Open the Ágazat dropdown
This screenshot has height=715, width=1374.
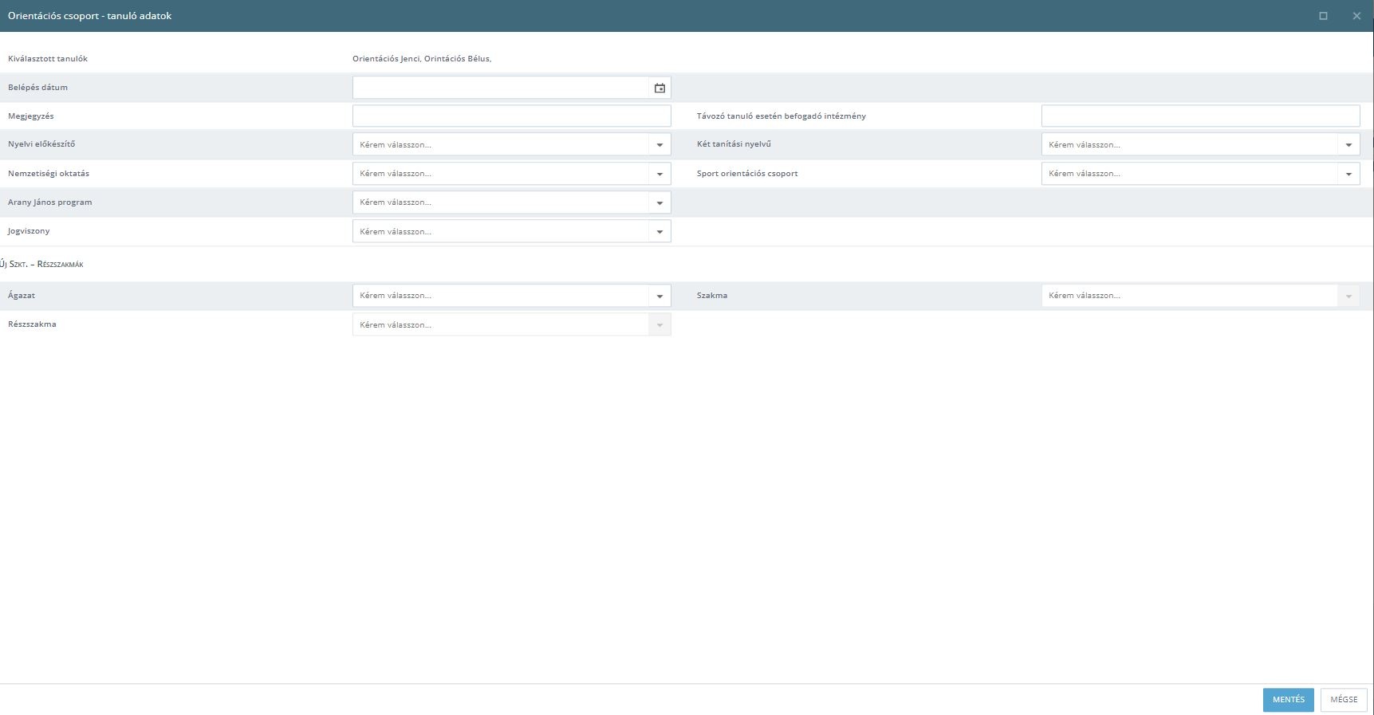pos(512,296)
